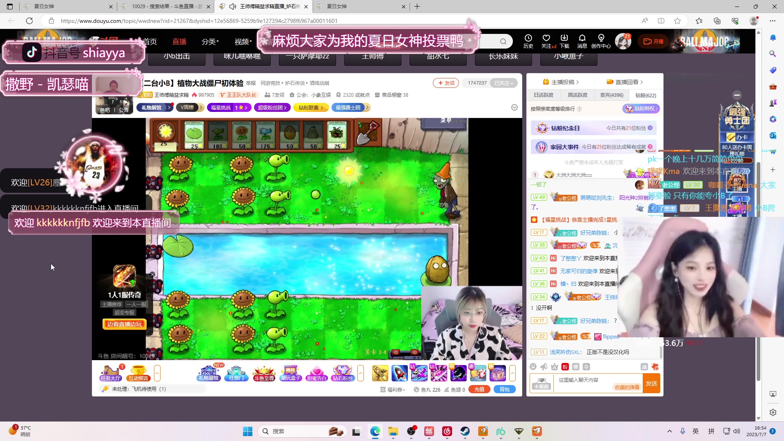Viewport: 784px width, 441px height.
Task: Click the megaphone broadcast icon in chat
Action: (x=543, y=367)
